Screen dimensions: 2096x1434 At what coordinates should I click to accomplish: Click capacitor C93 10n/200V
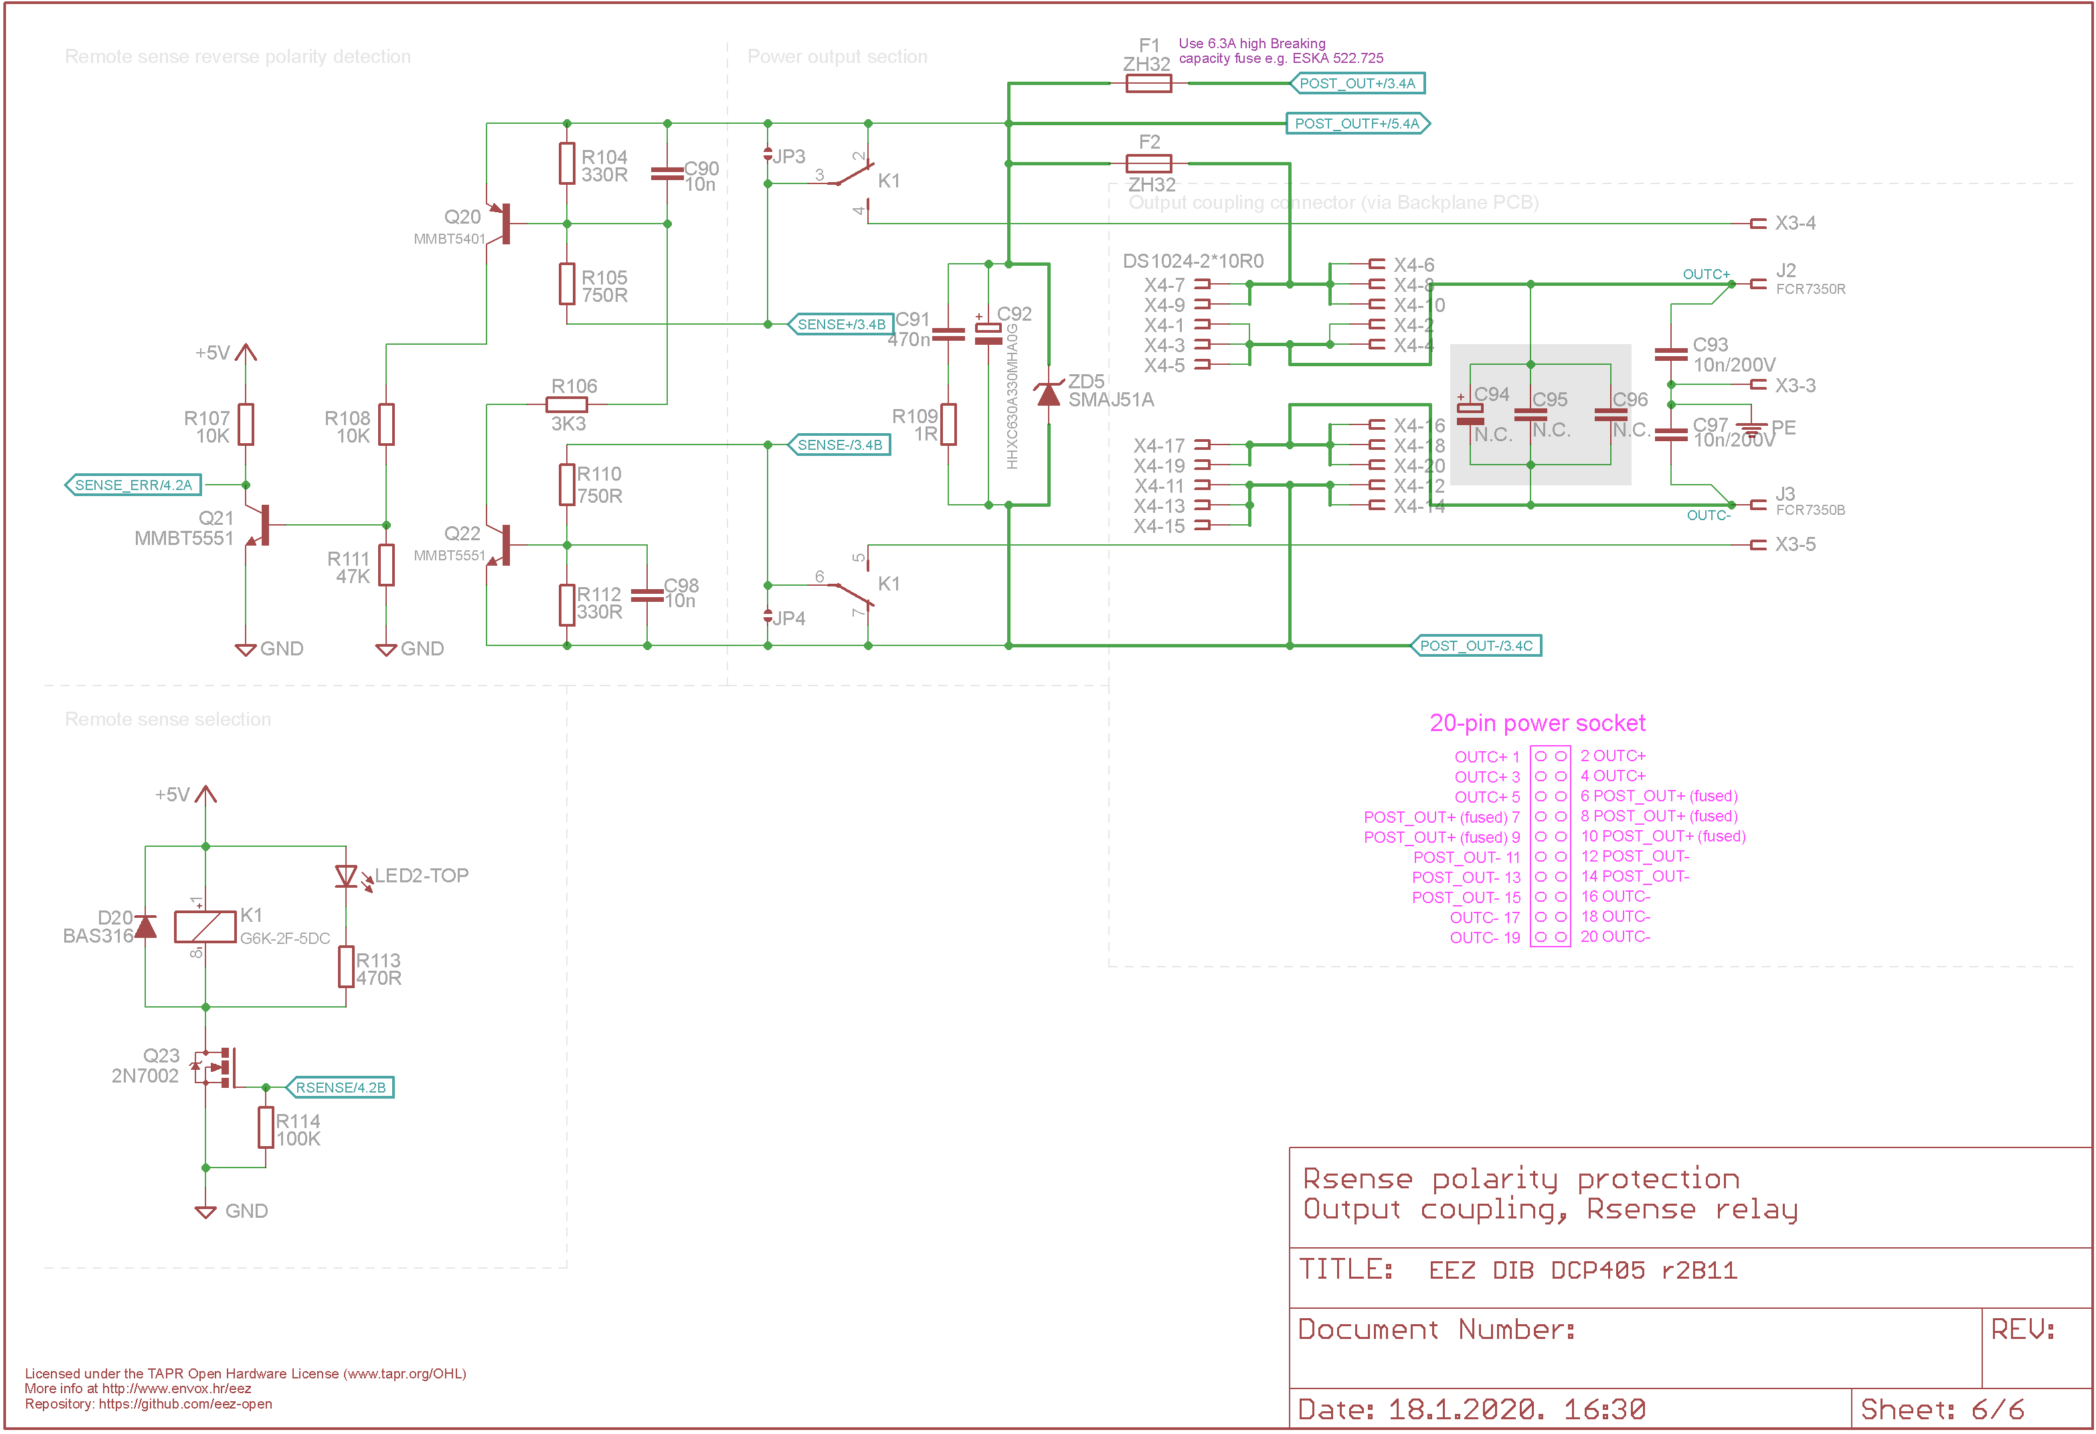click(x=1670, y=353)
